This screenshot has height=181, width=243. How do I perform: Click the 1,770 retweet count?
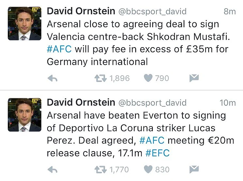(x=119, y=170)
